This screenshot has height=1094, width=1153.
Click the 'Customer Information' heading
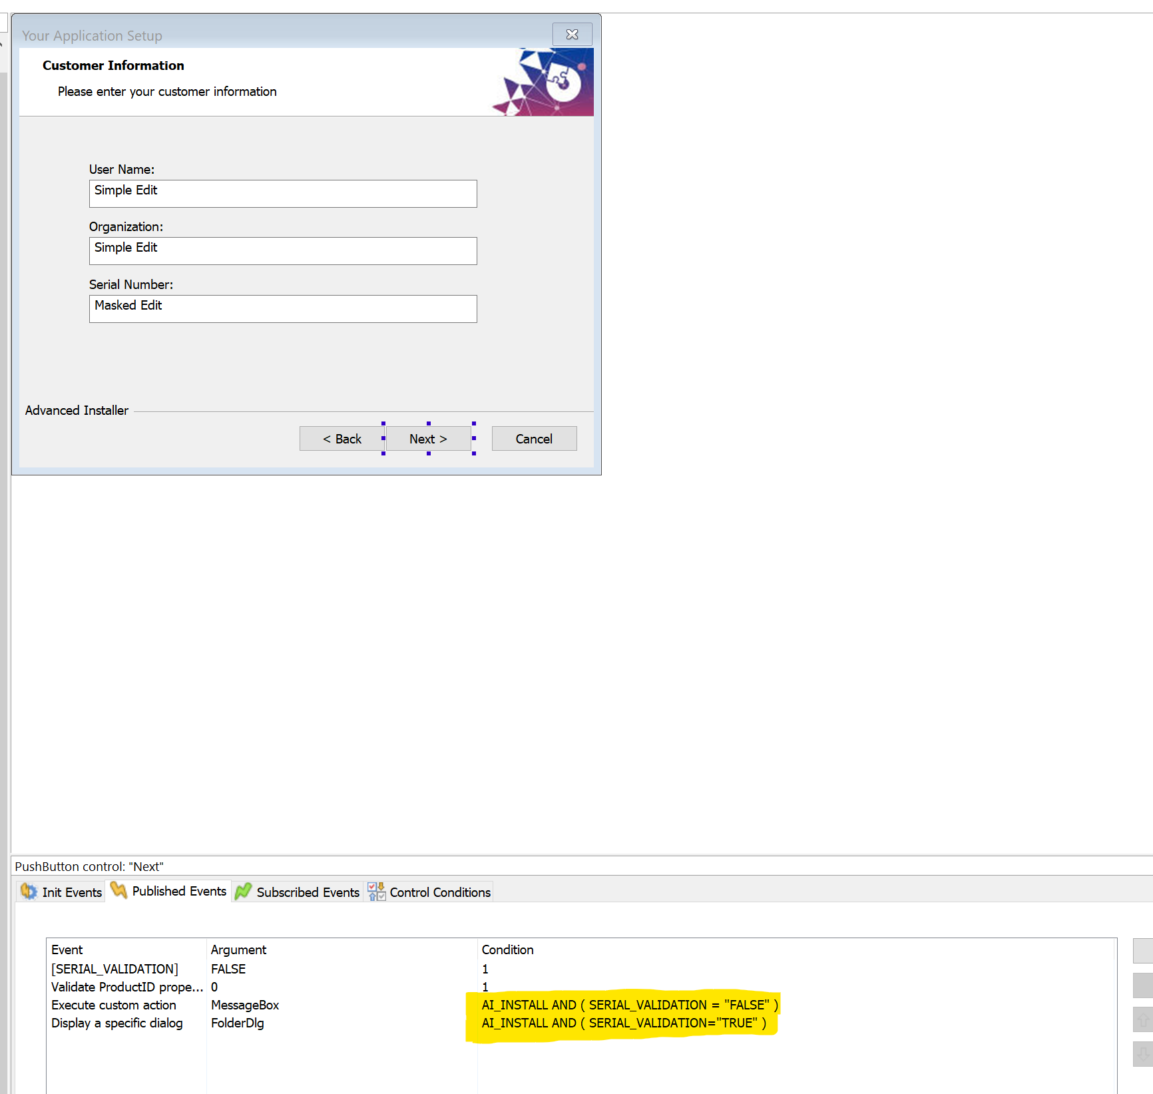pos(113,65)
